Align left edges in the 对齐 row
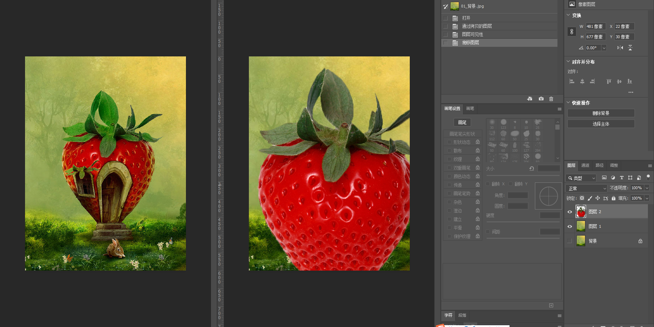The image size is (654, 327). (572, 81)
